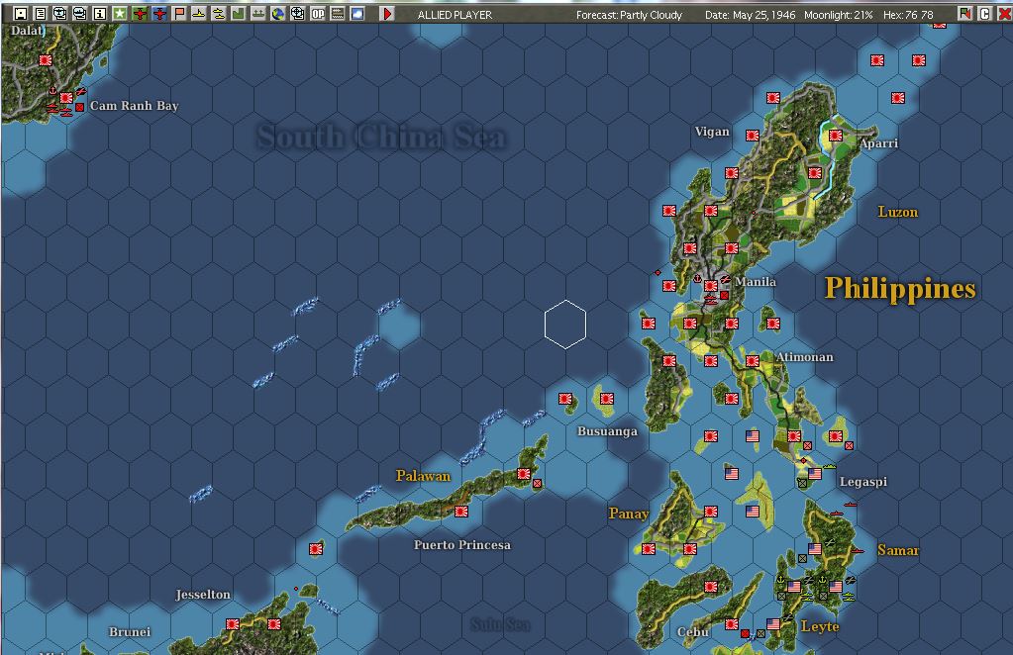Click the red plane on blue background icon
This screenshot has height=655, width=1013.
click(x=159, y=14)
